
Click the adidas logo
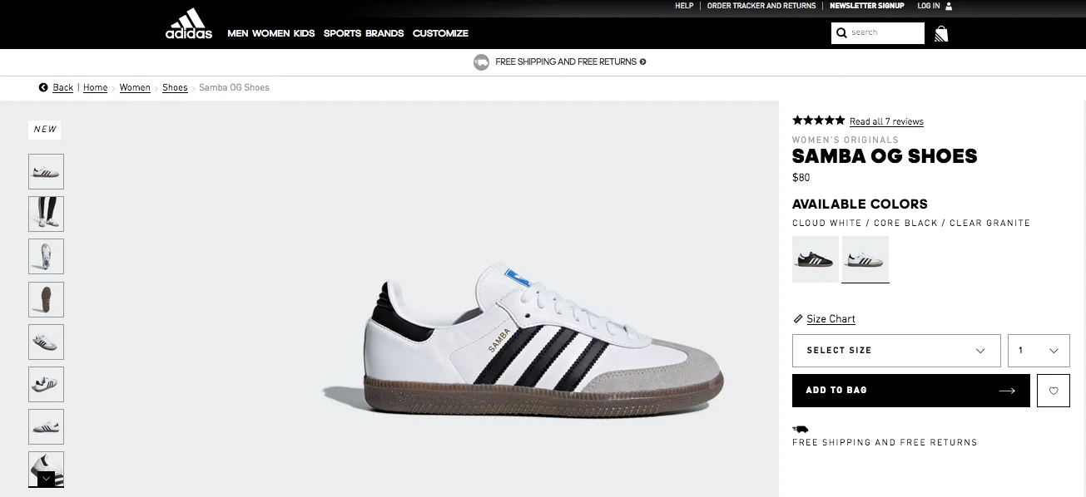tap(189, 23)
